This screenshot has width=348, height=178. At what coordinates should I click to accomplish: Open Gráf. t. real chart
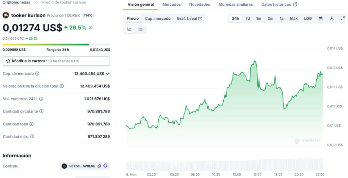(189, 19)
